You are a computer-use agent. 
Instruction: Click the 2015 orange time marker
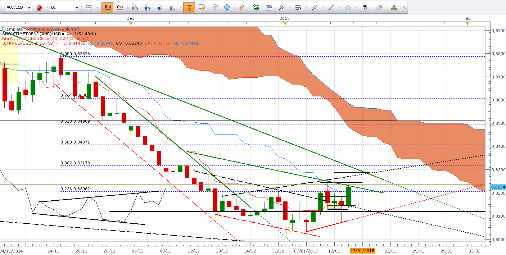tap(285, 23)
